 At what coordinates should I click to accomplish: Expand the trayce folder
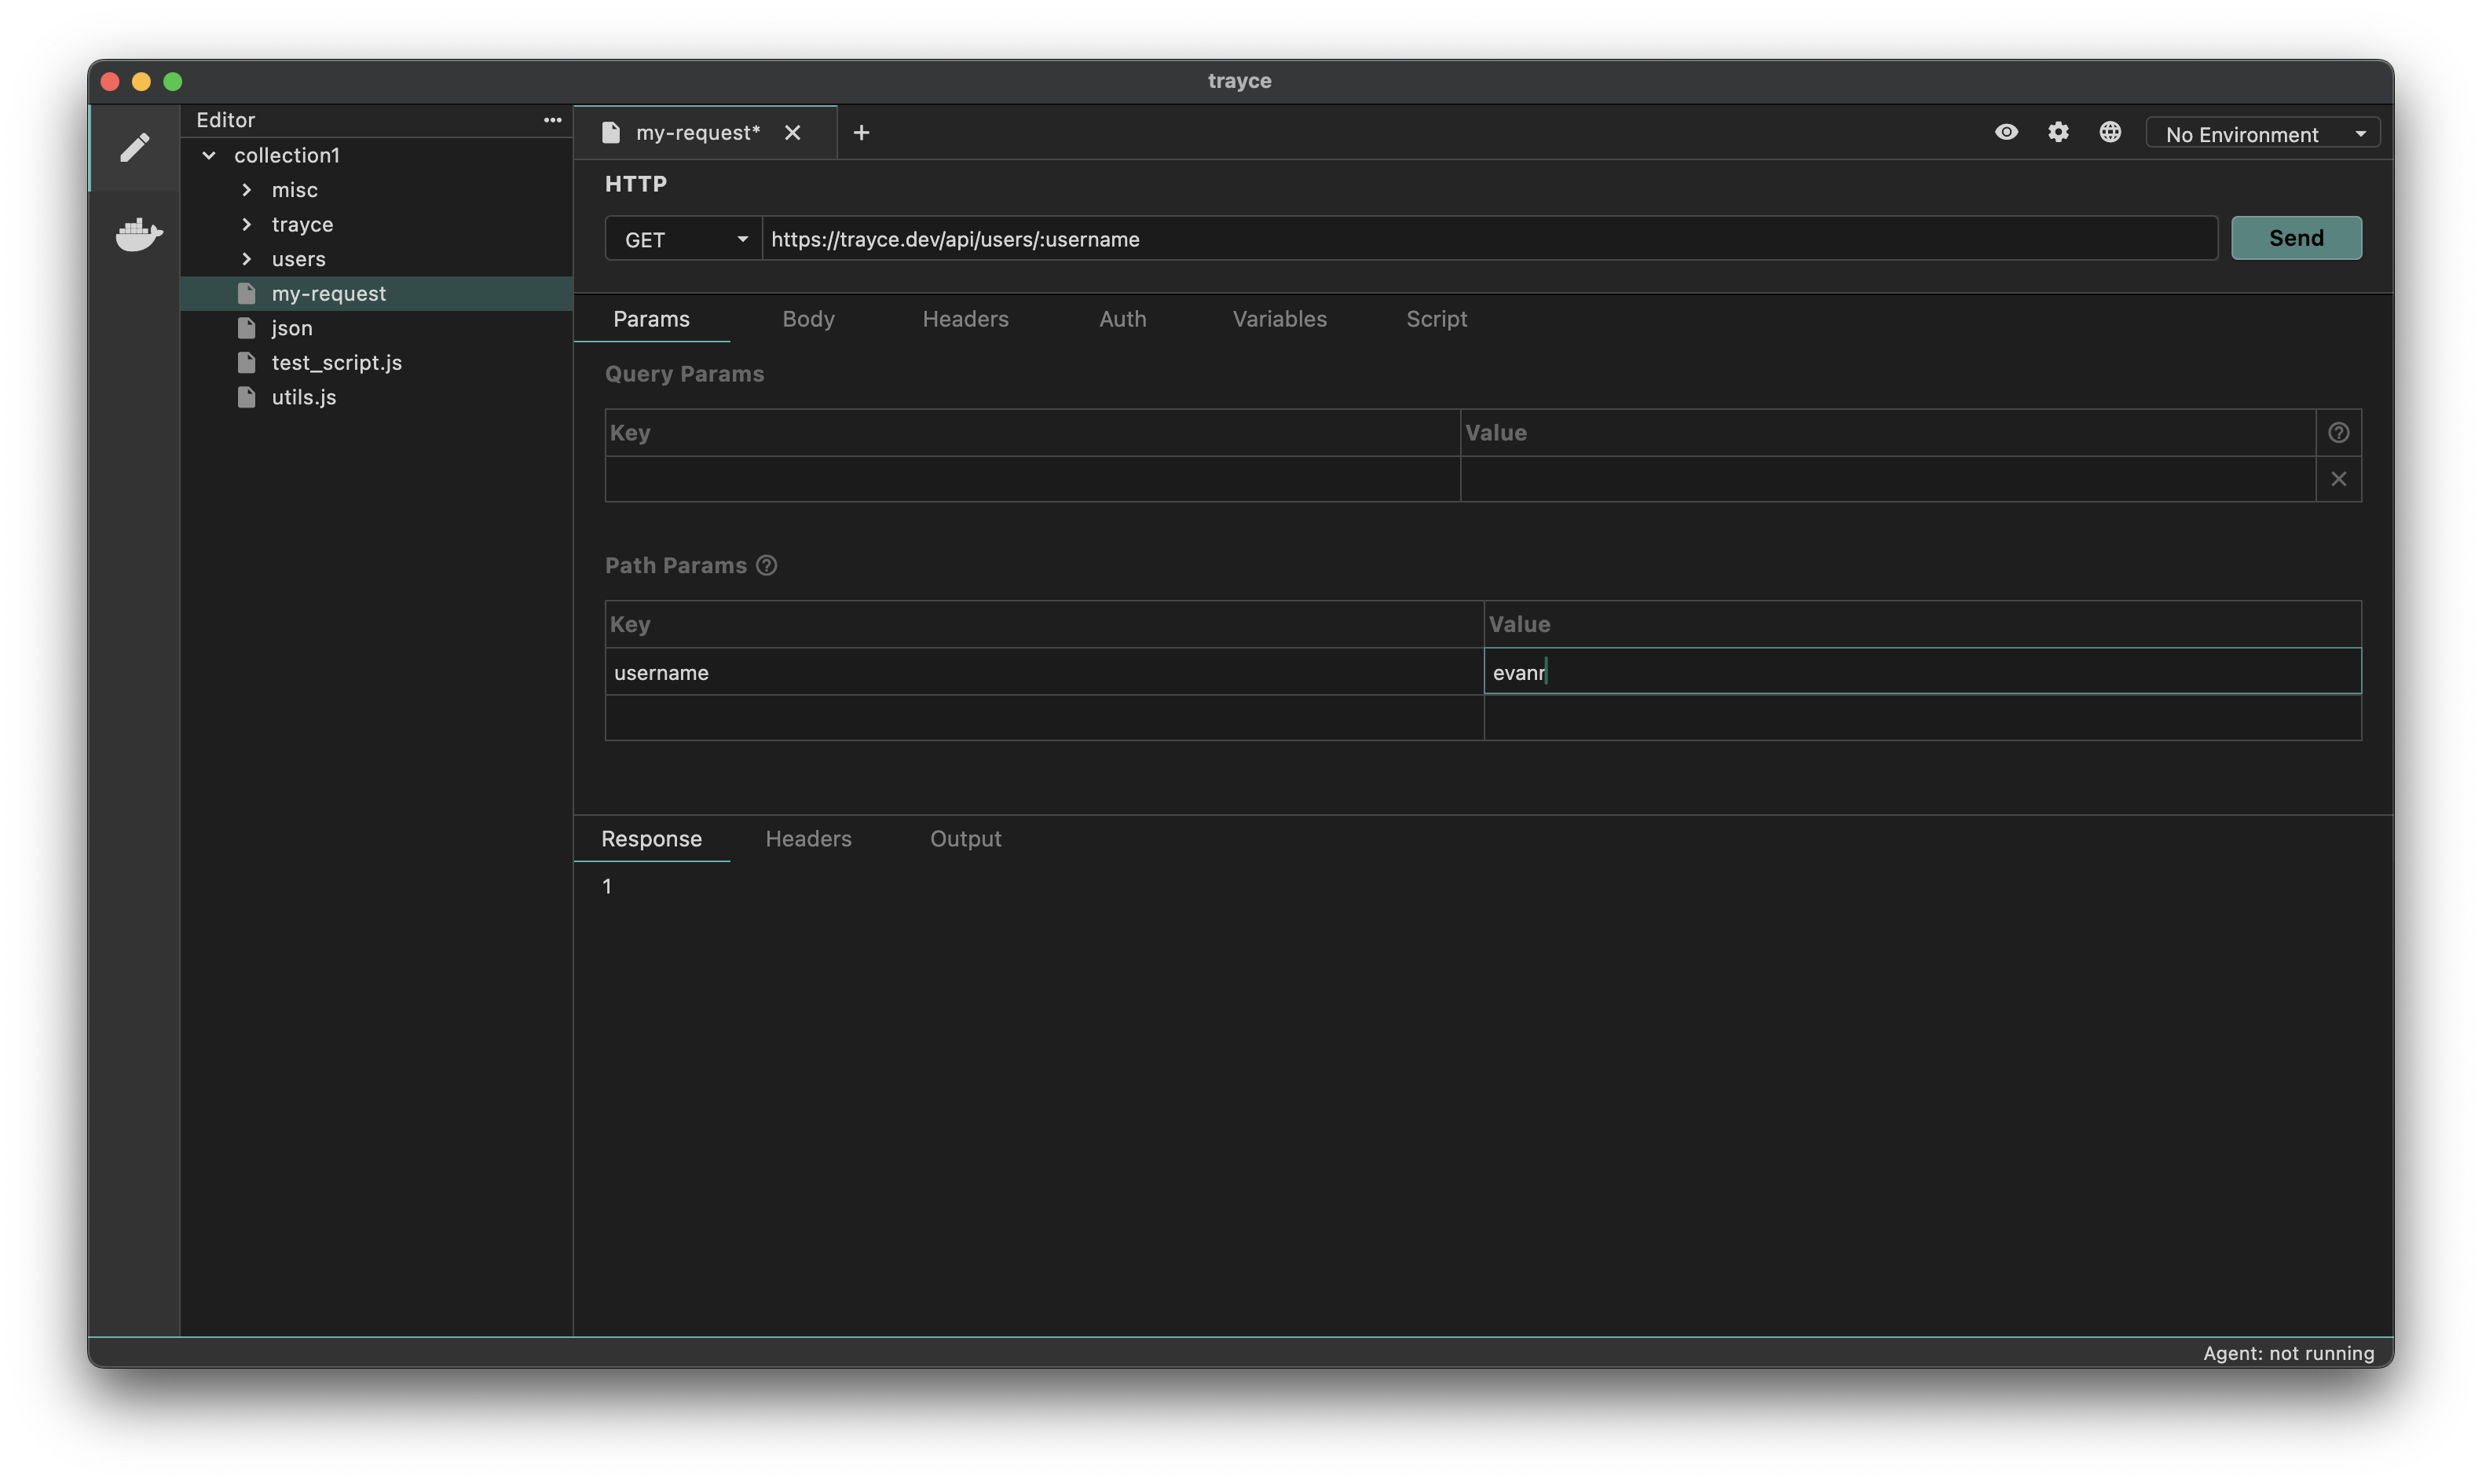(246, 224)
